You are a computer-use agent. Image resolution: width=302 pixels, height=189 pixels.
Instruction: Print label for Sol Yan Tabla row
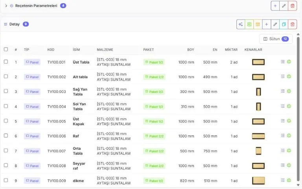coord(289,106)
